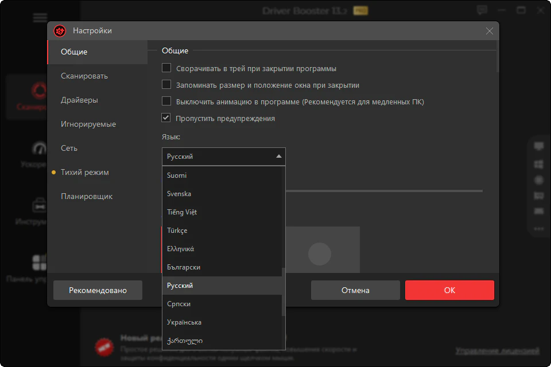551x367 pixels.
Task: Click the Windows logo icon on right panel
Action: [538, 164]
